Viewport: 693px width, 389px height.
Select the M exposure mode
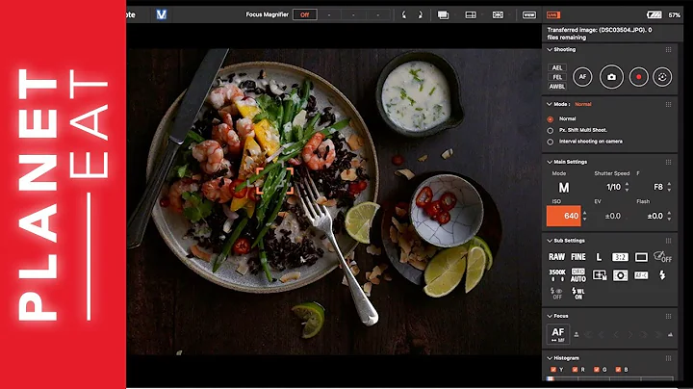tap(563, 188)
